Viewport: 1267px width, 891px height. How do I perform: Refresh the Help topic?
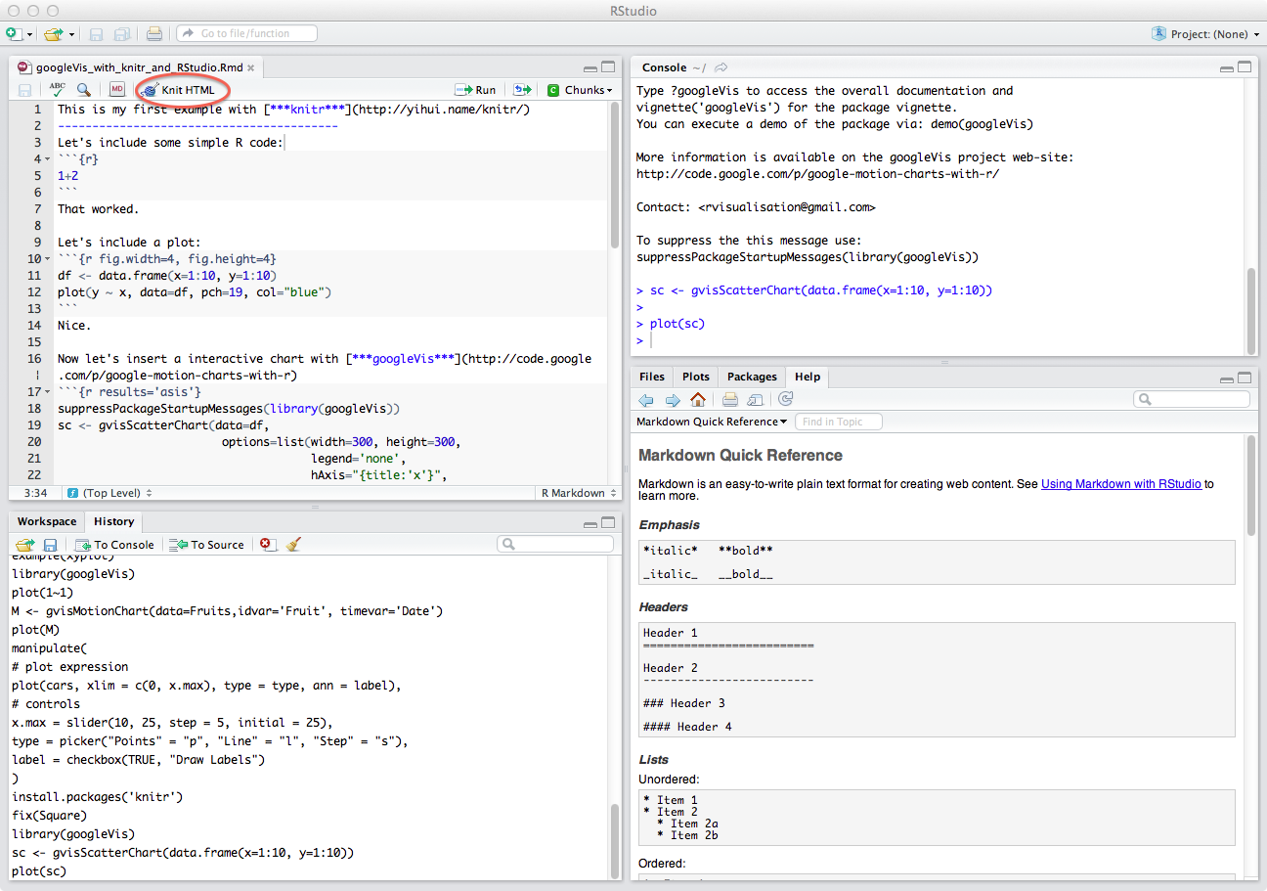coord(786,399)
